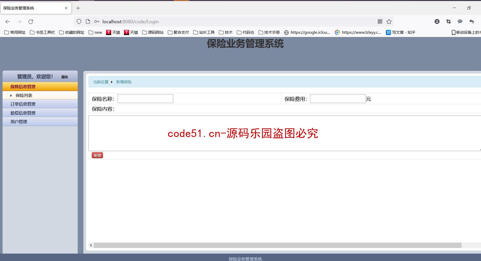
Task: Click the 保险业务管理系统 page heading
Action: click(245, 44)
